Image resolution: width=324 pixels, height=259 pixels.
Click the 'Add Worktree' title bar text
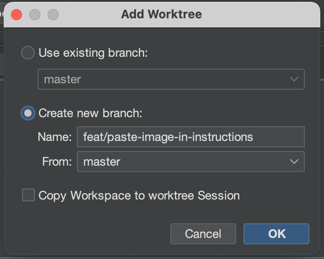(x=162, y=14)
